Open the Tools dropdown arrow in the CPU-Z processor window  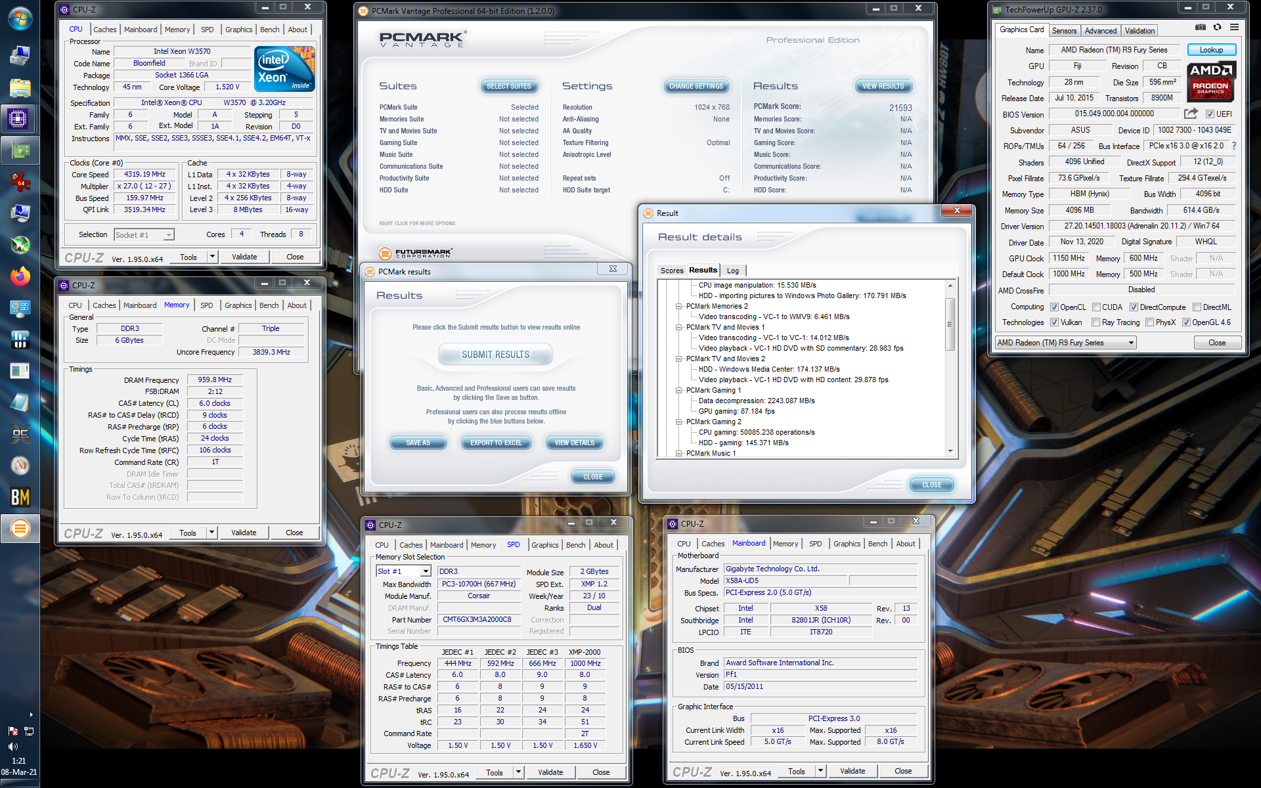pos(212,257)
